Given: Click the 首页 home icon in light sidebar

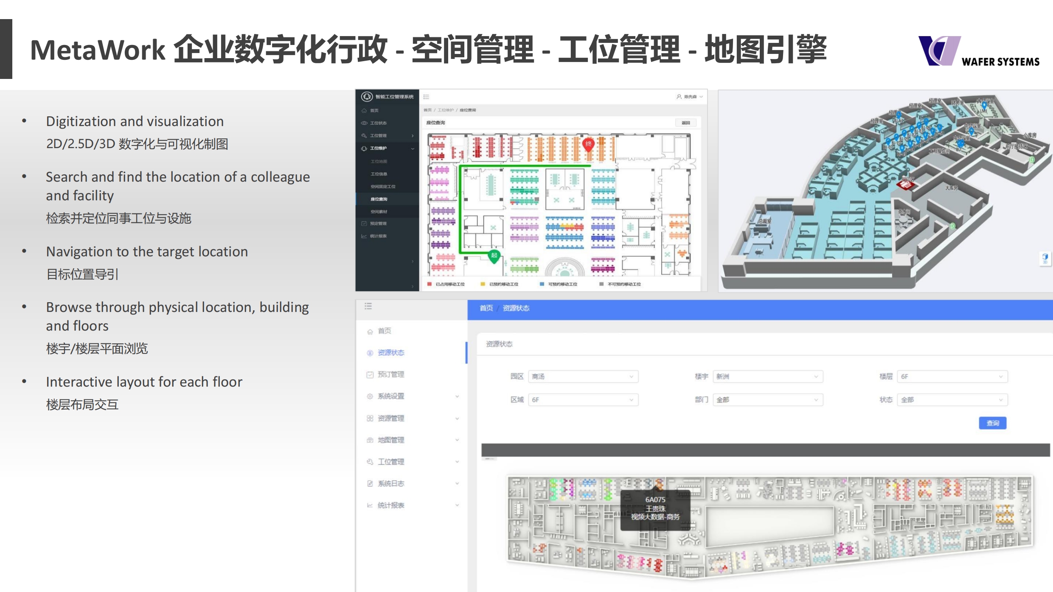Looking at the screenshot, I should [370, 331].
